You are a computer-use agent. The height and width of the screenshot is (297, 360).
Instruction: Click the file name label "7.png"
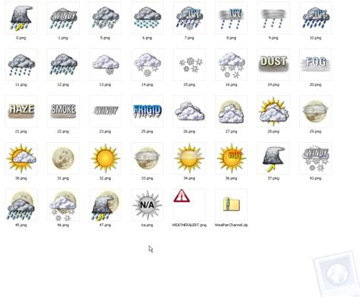[x=189, y=38]
